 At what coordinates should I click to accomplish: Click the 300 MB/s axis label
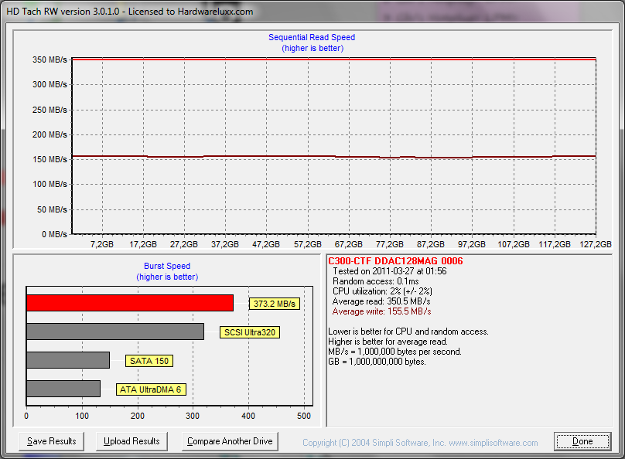tap(50, 84)
